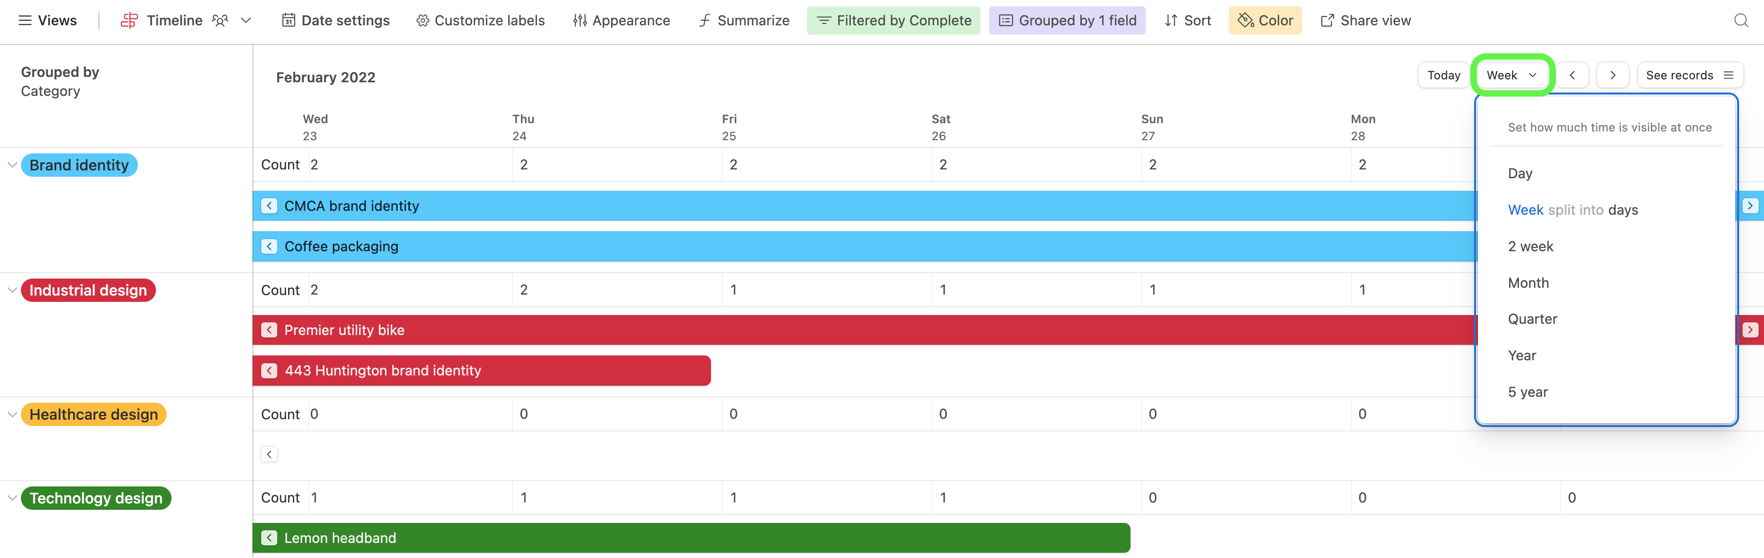1764x558 pixels.
Task: Click the collaborators icon next to Timeline
Action: point(220,20)
